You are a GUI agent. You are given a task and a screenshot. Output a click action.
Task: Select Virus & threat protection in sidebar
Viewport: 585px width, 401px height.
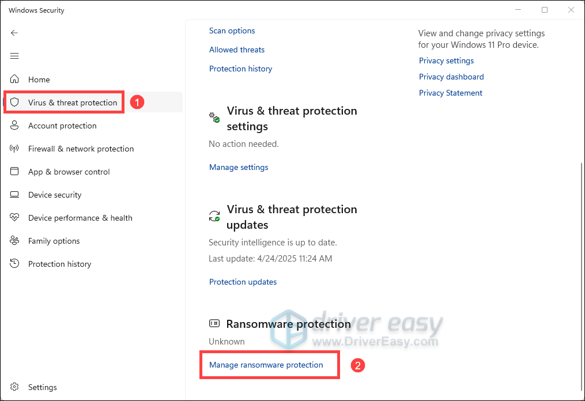click(72, 103)
